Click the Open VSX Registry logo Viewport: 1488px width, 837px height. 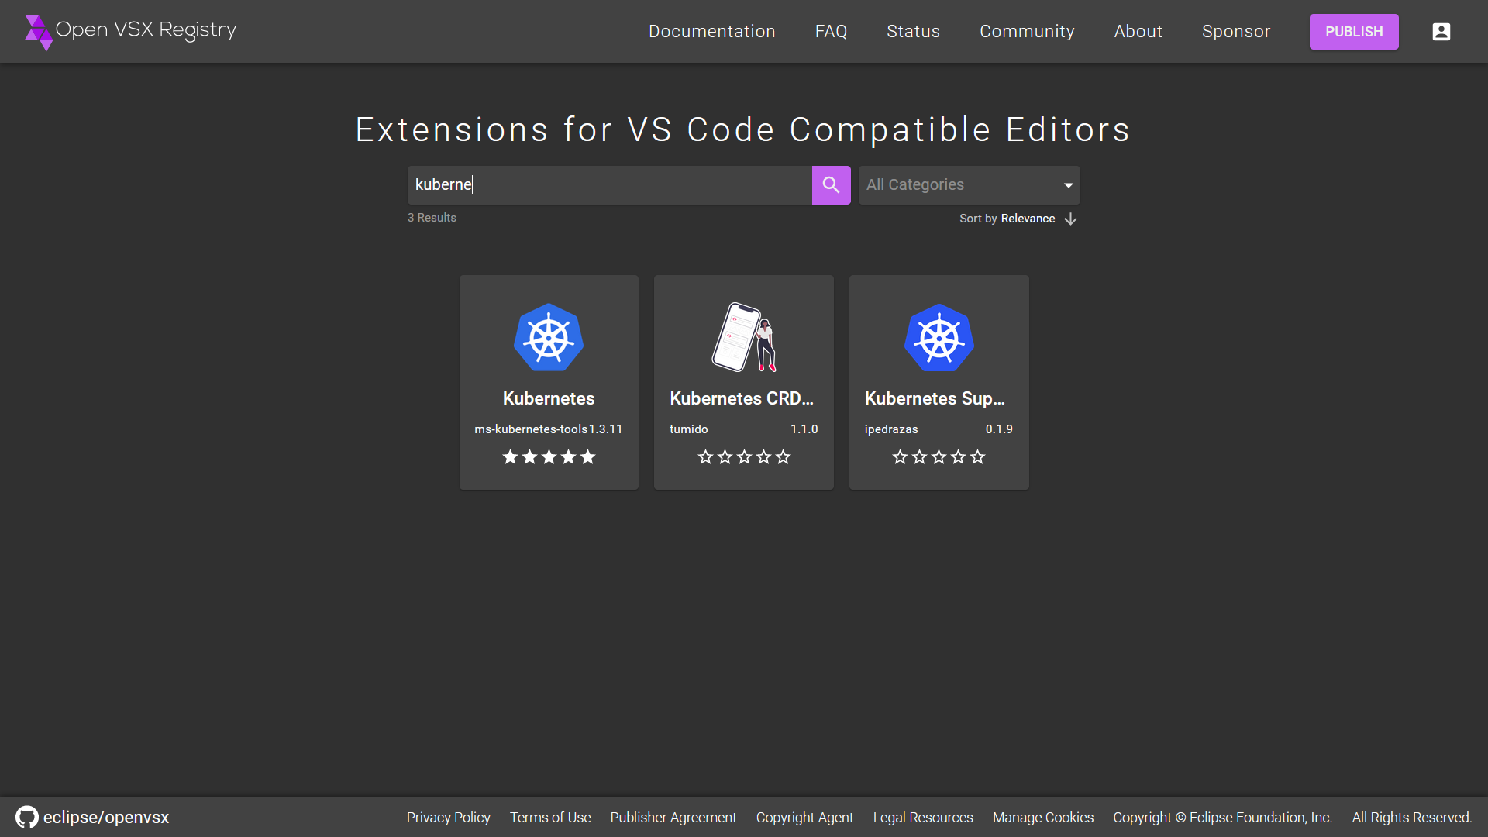tap(130, 31)
